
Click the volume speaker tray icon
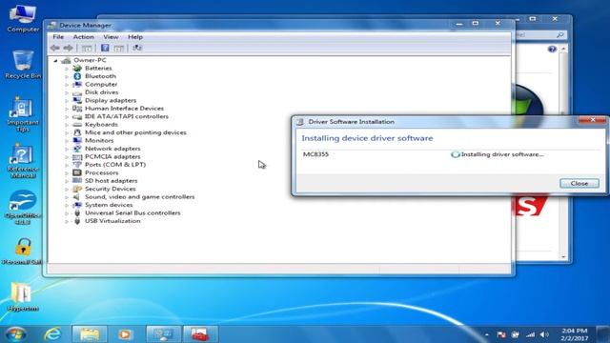pos(544,334)
